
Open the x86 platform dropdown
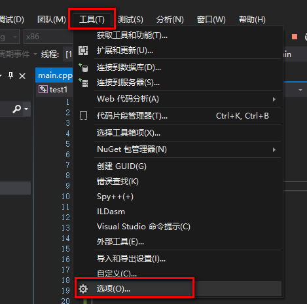(48, 37)
